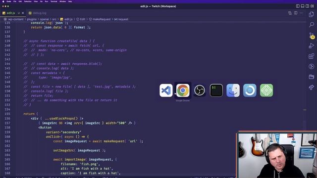Toggle the primary sidebar layout icon
317x178 pixels.
click(x=298, y=6)
